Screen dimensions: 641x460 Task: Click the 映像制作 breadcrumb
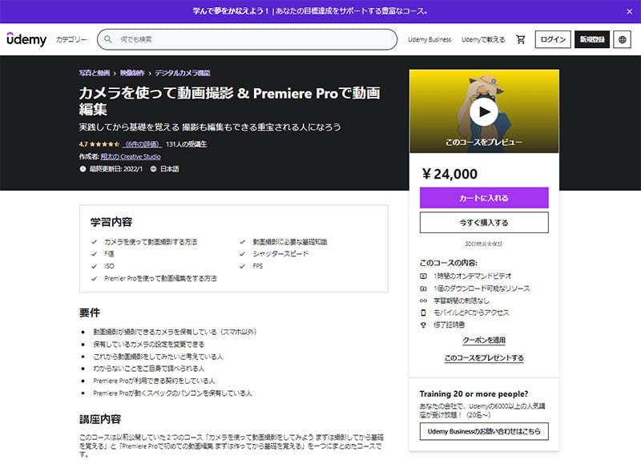click(x=132, y=73)
